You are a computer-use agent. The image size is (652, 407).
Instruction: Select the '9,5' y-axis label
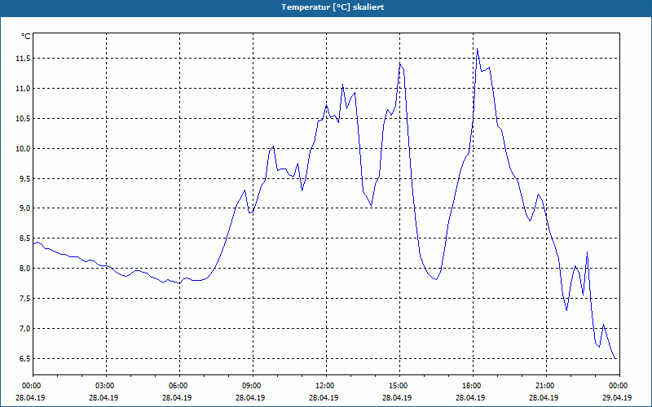click(24, 178)
